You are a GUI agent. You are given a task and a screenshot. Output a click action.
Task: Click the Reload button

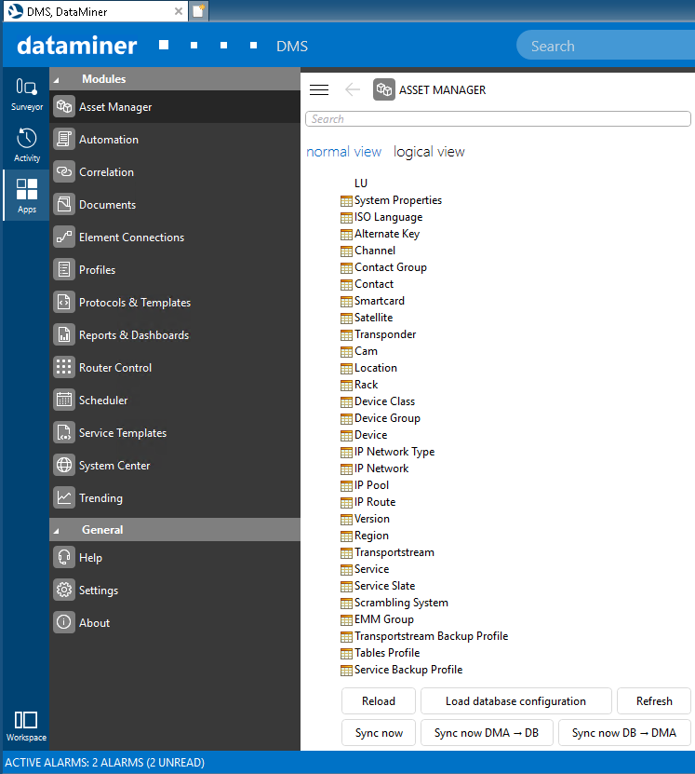pyautogui.click(x=379, y=701)
